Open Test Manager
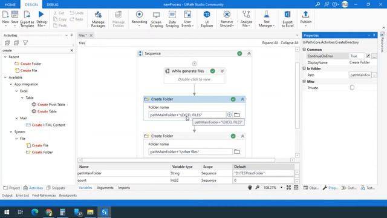Screen dimensions: 387x218 coord(266,19)
